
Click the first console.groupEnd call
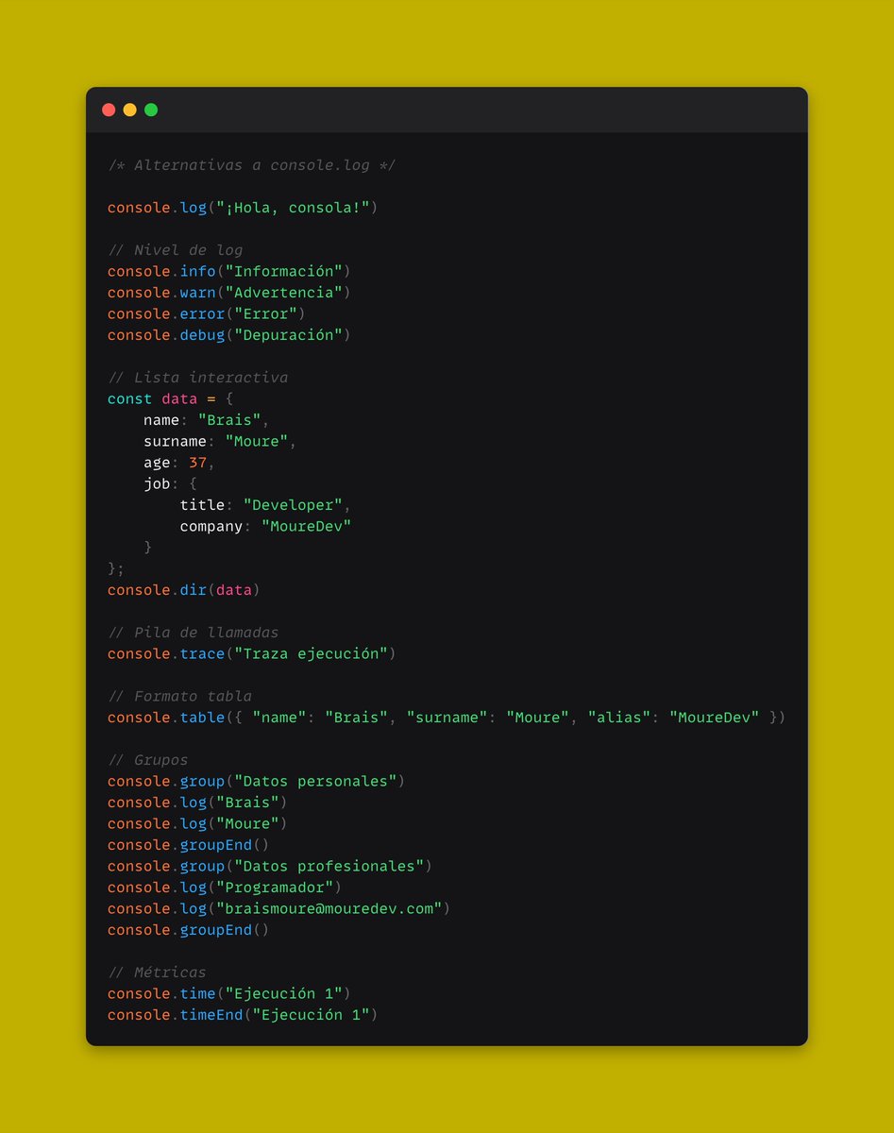tap(217, 845)
